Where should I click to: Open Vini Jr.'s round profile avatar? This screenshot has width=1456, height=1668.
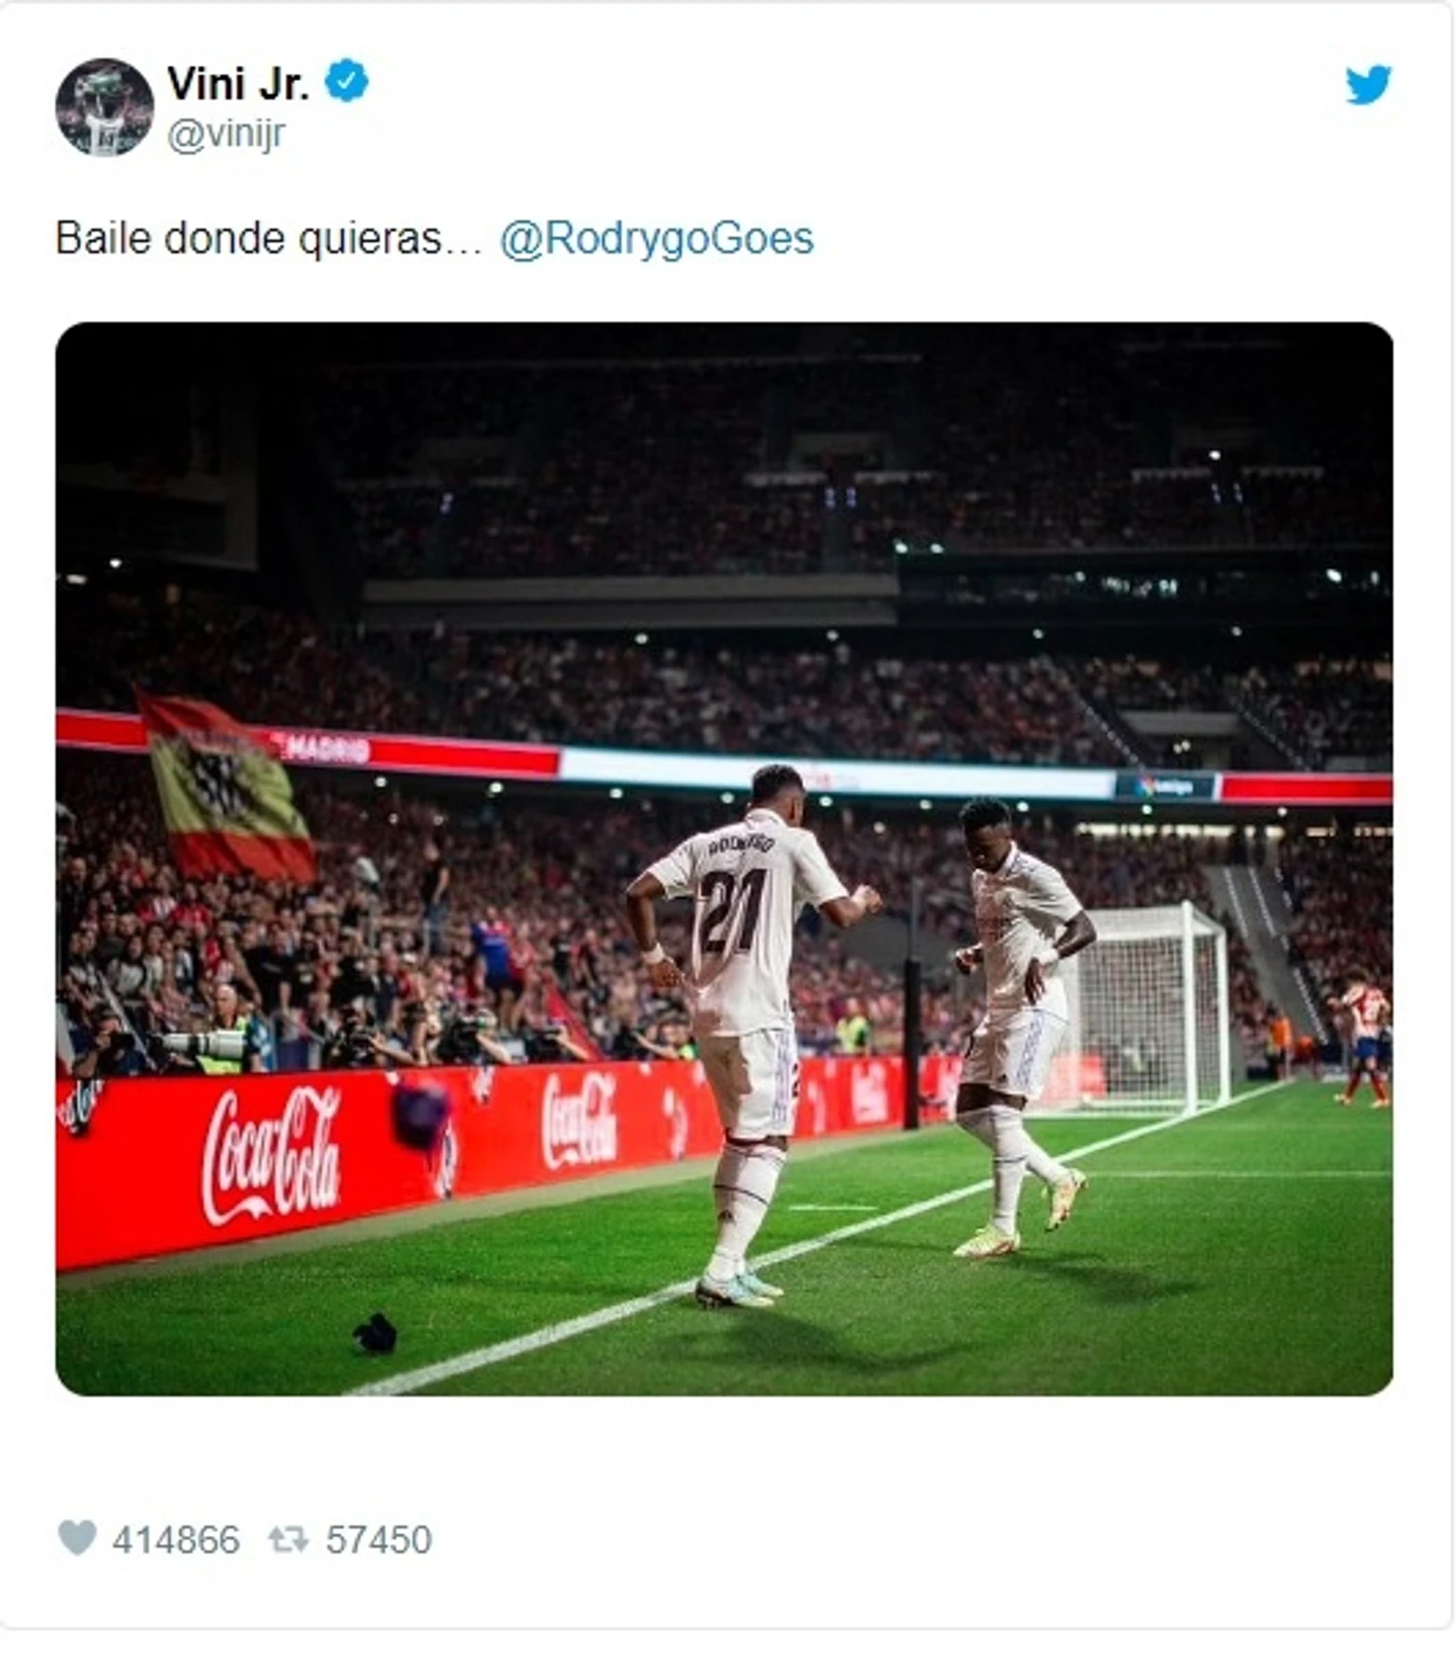(x=105, y=107)
